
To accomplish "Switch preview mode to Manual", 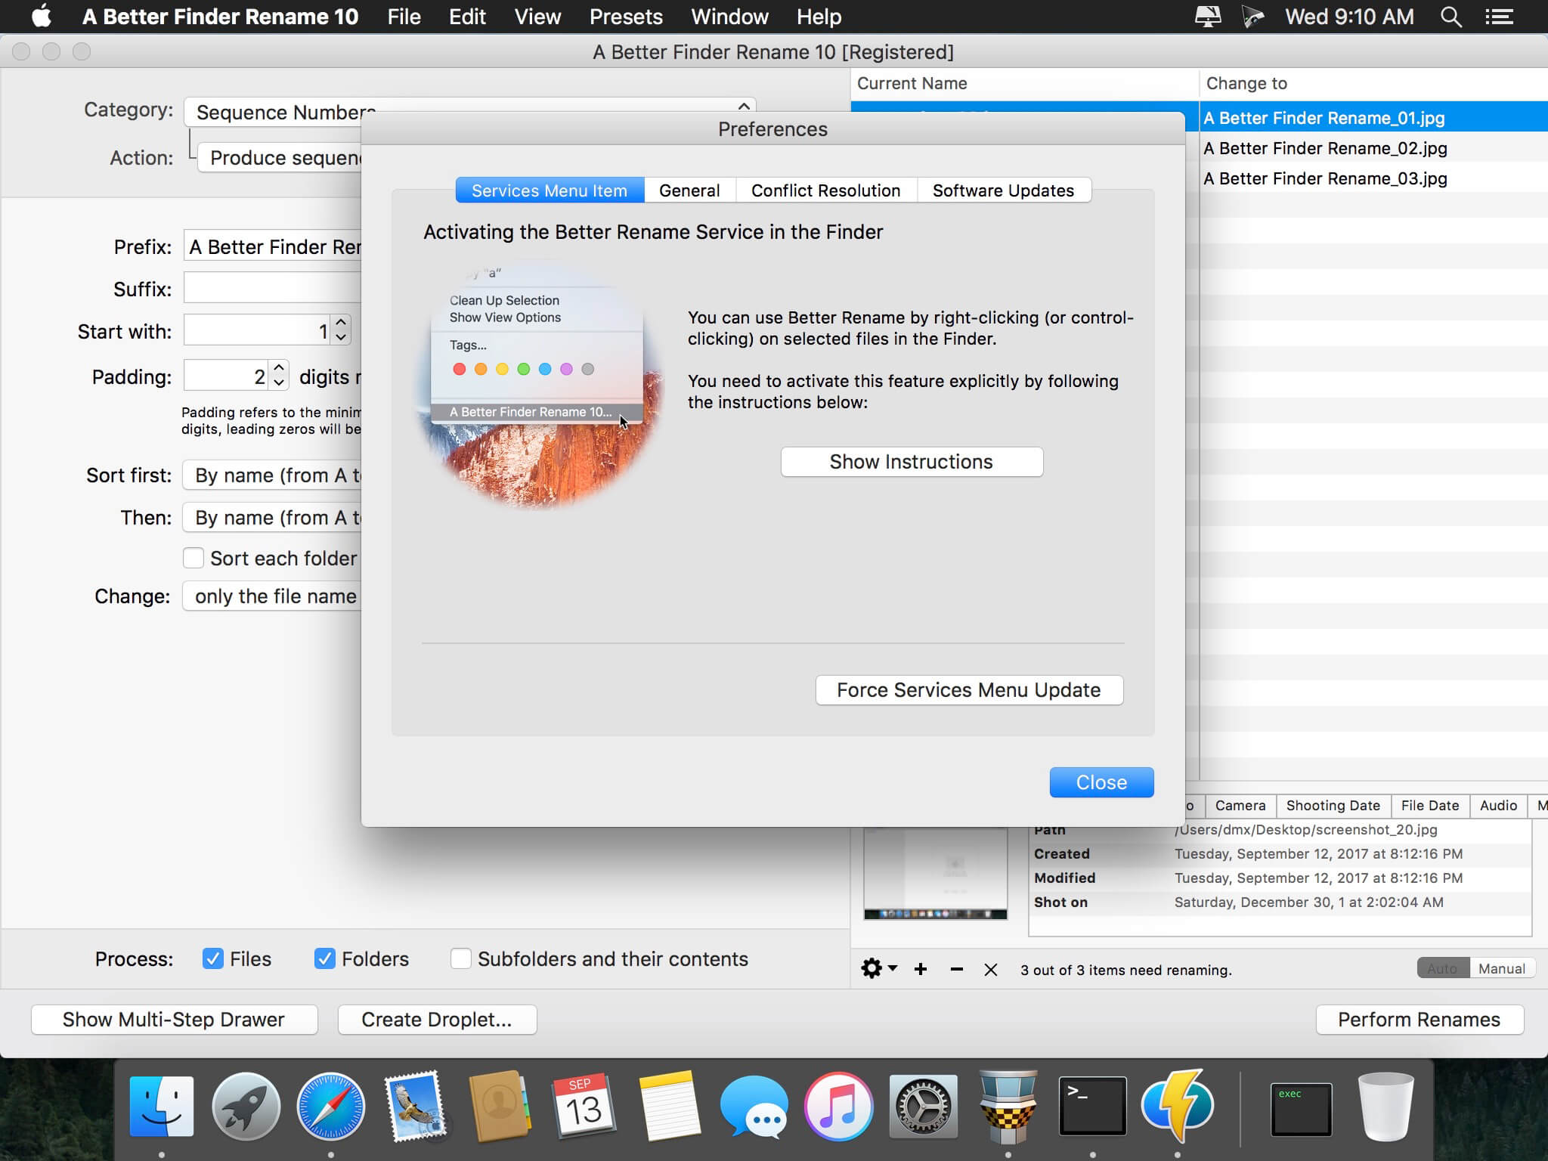I will point(1501,968).
